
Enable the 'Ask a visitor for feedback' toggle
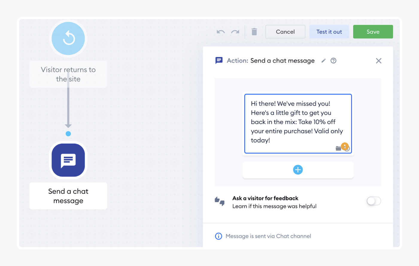[x=374, y=201]
